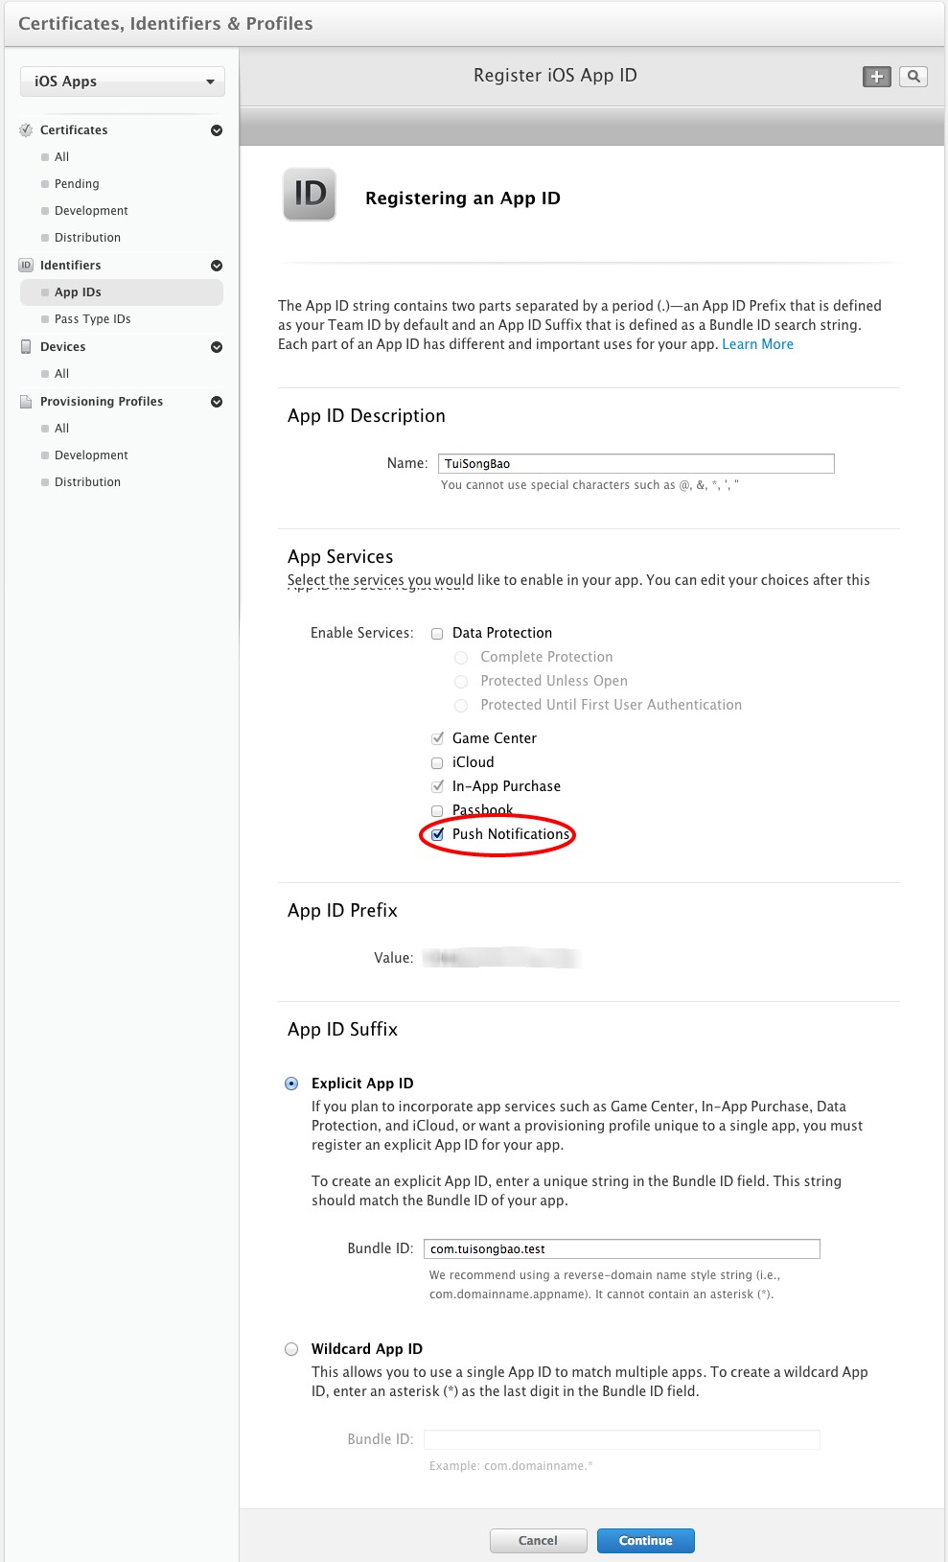Select the Wildcard App ID radio button
The image size is (948, 1562).
click(291, 1349)
